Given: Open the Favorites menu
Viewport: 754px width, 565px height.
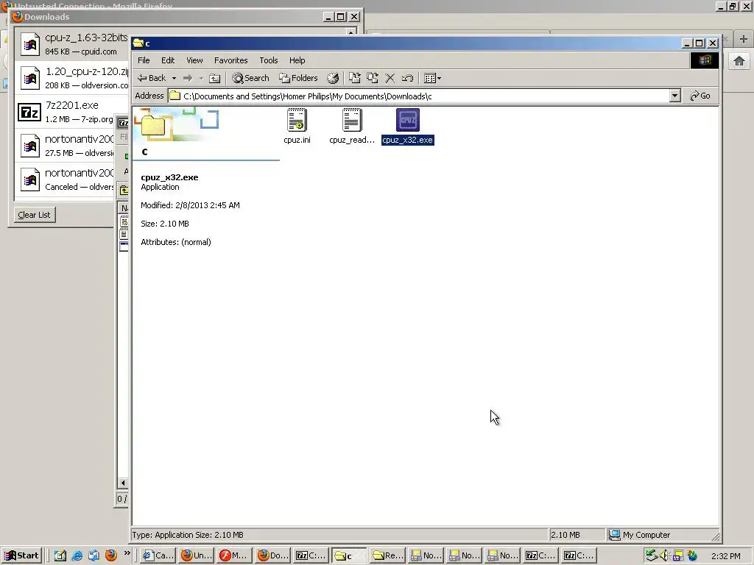Looking at the screenshot, I should click(x=230, y=60).
